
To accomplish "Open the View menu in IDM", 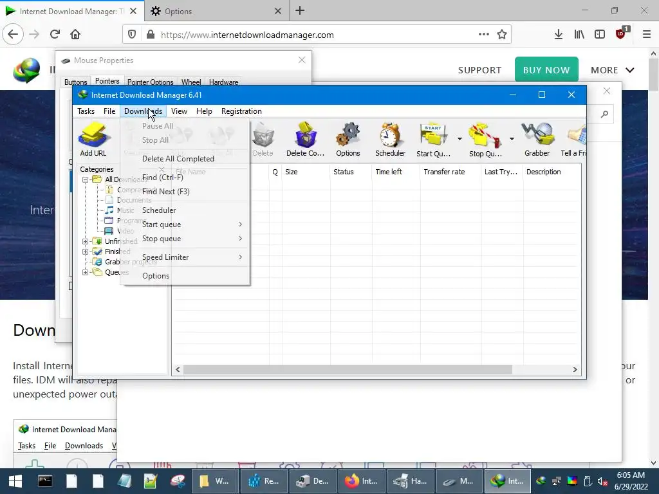I will tap(179, 111).
